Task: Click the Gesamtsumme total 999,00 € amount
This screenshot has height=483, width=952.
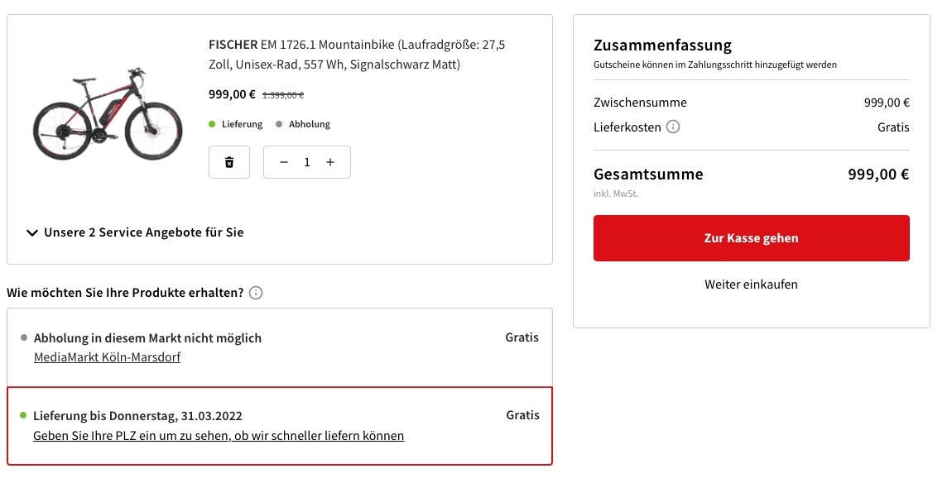Action: pos(878,175)
